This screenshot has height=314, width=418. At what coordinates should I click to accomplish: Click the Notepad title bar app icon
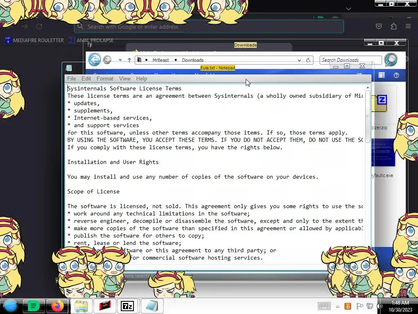coord(69,68)
